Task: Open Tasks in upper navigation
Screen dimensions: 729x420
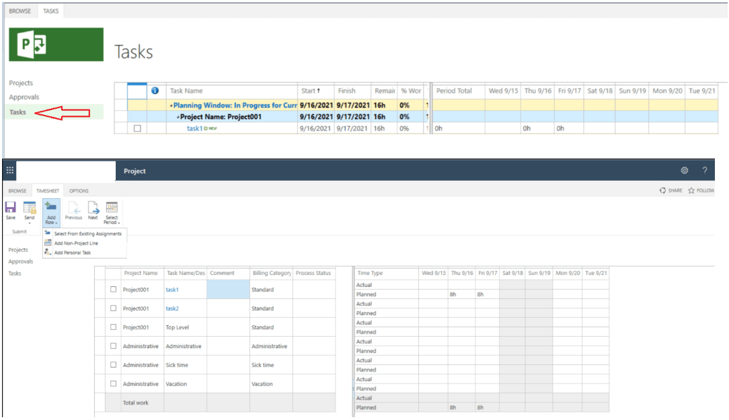Action: (17, 112)
